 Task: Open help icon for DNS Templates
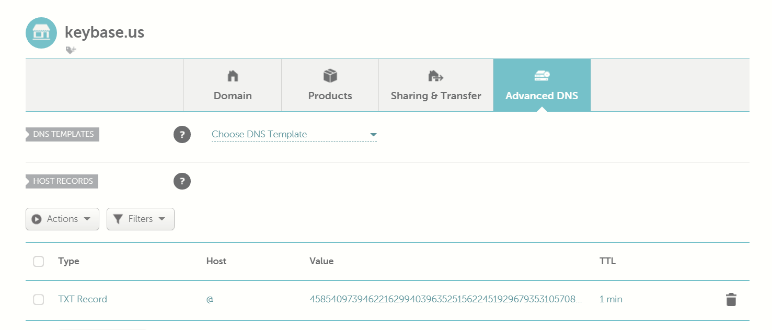pyautogui.click(x=182, y=135)
